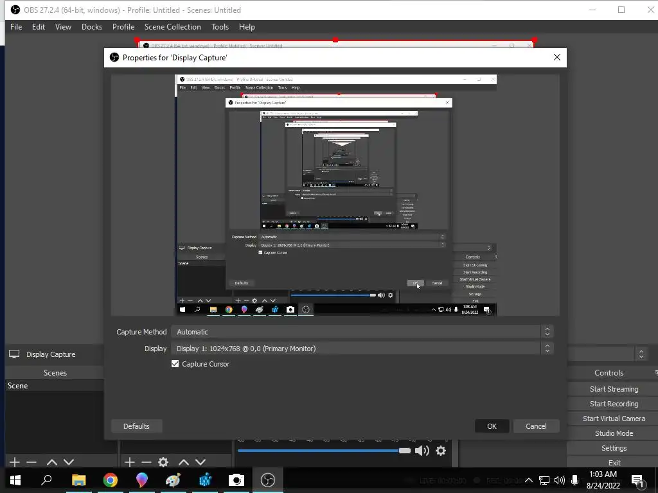The image size is (658, 493).
Task: Show hidden system tray icons
Action: tap(529, 480)
